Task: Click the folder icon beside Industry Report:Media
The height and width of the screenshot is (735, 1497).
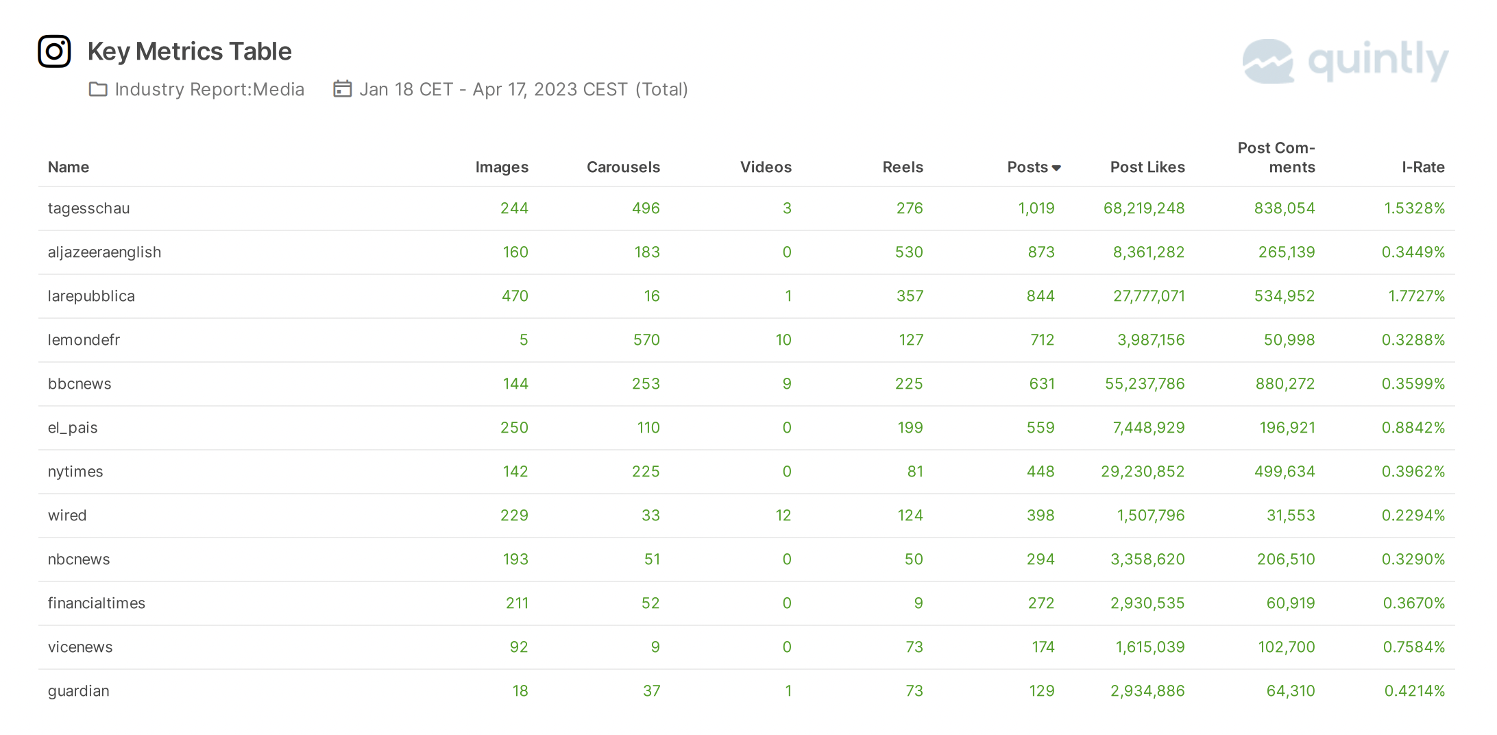Action: (98, 89)
